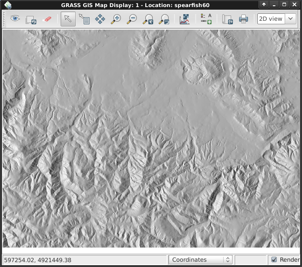302x267 pixels.
Task: Click the Display map eye icon
Action: point(15,19)
